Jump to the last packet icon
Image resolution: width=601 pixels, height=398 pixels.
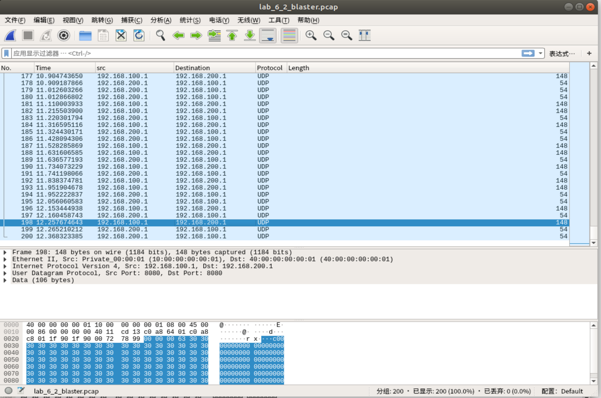[250, 35]
